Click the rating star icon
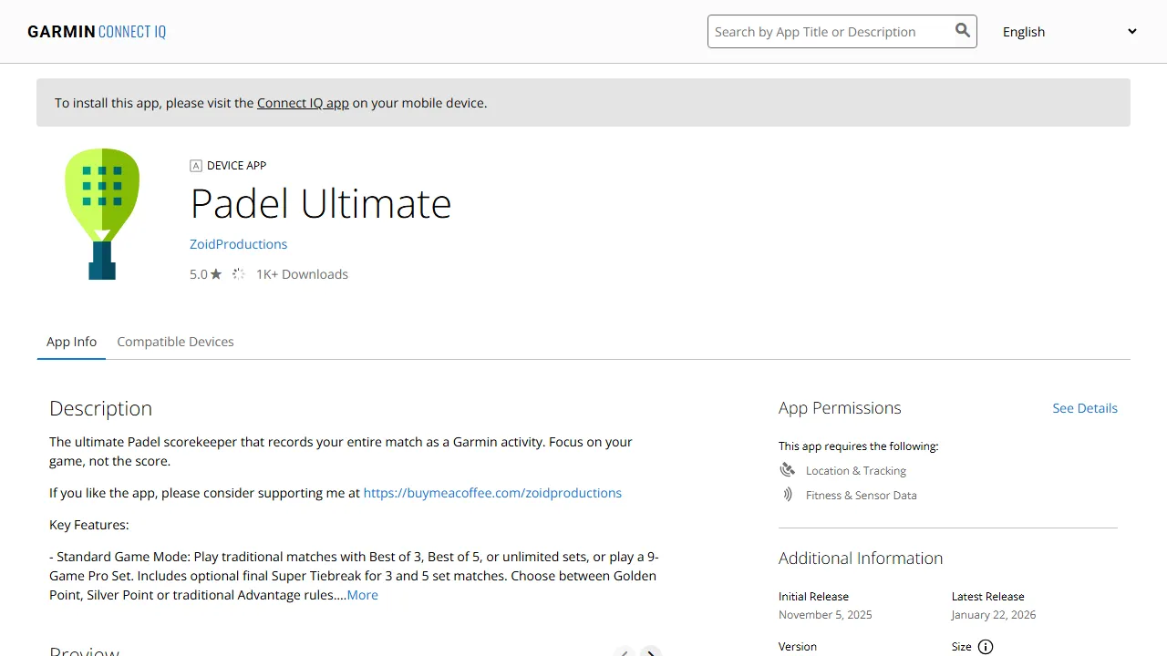 216,274
